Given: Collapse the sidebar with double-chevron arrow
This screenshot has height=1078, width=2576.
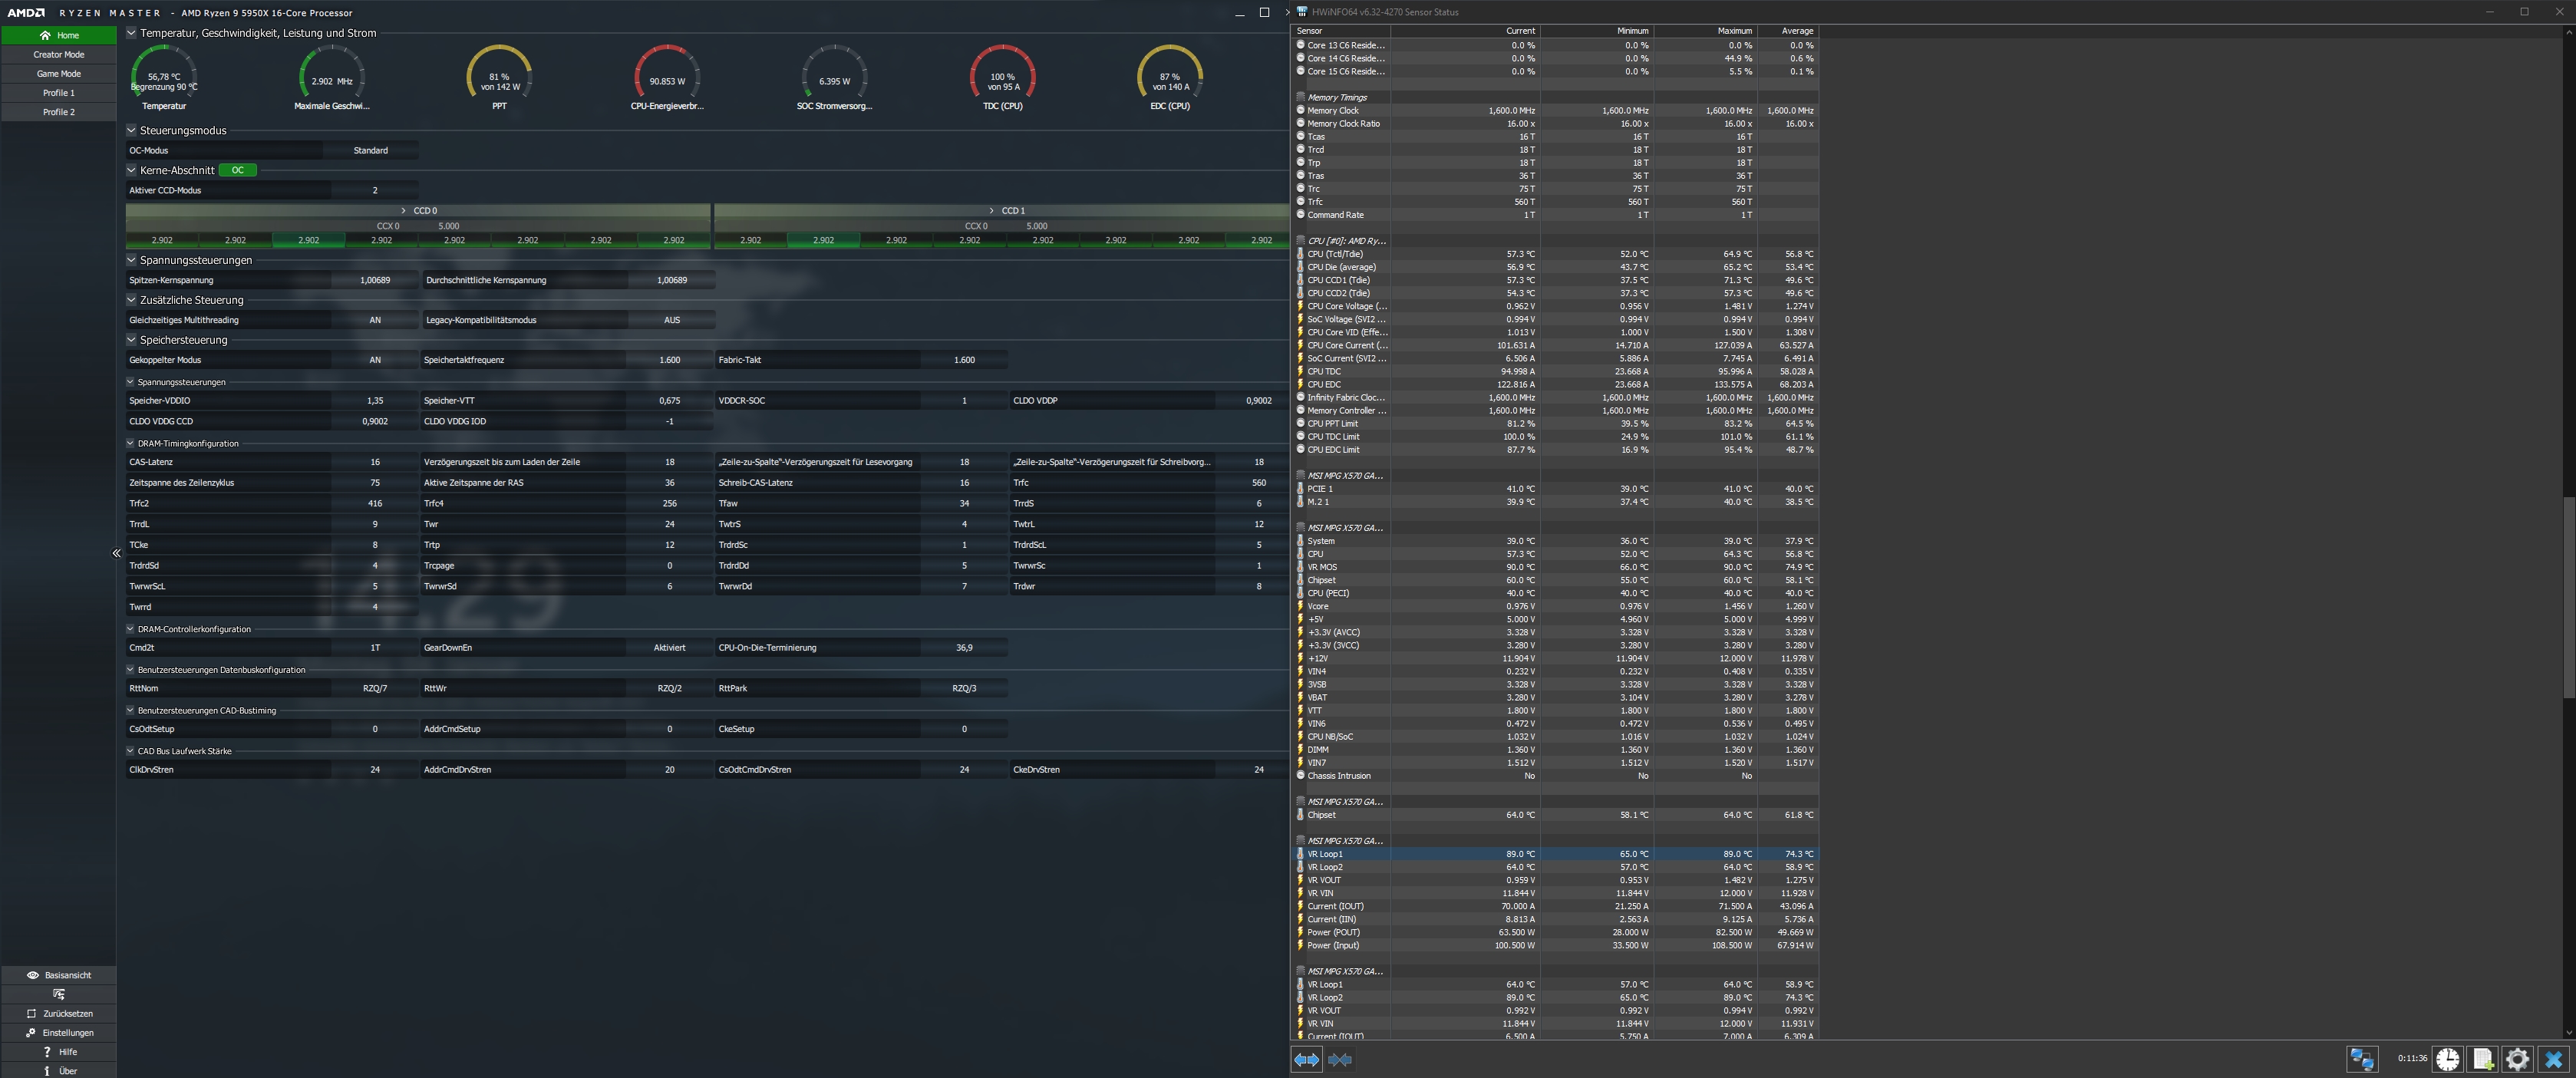Looking at the screenshot, I should (116, 553).
